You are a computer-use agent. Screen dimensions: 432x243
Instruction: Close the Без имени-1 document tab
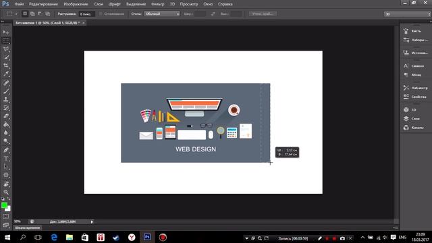[84, 23]
